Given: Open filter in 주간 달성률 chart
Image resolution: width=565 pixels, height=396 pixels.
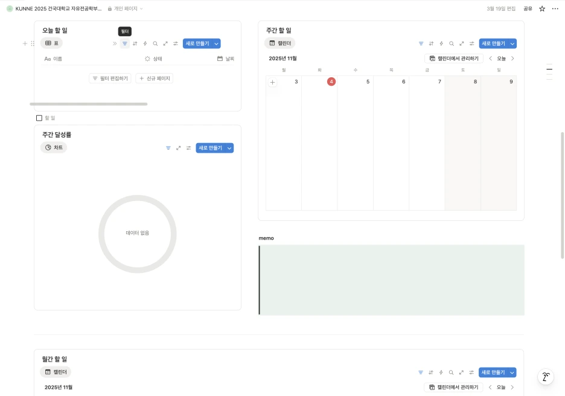Looking at the screenshot, I should [x=168, y=148].
